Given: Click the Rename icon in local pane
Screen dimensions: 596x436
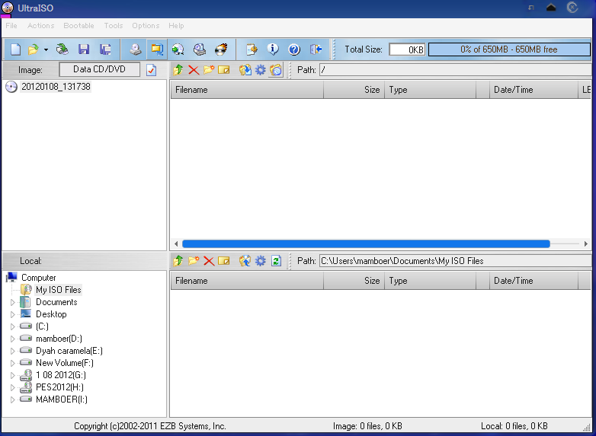Looking at the screenshot, I should 224,261.
